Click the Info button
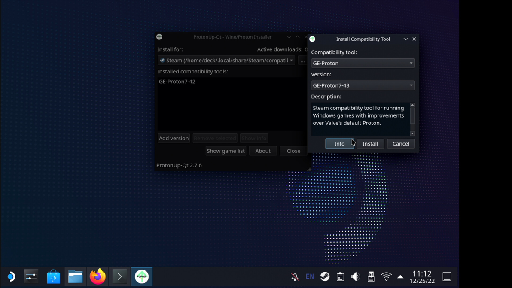 [x=339, y=143]
